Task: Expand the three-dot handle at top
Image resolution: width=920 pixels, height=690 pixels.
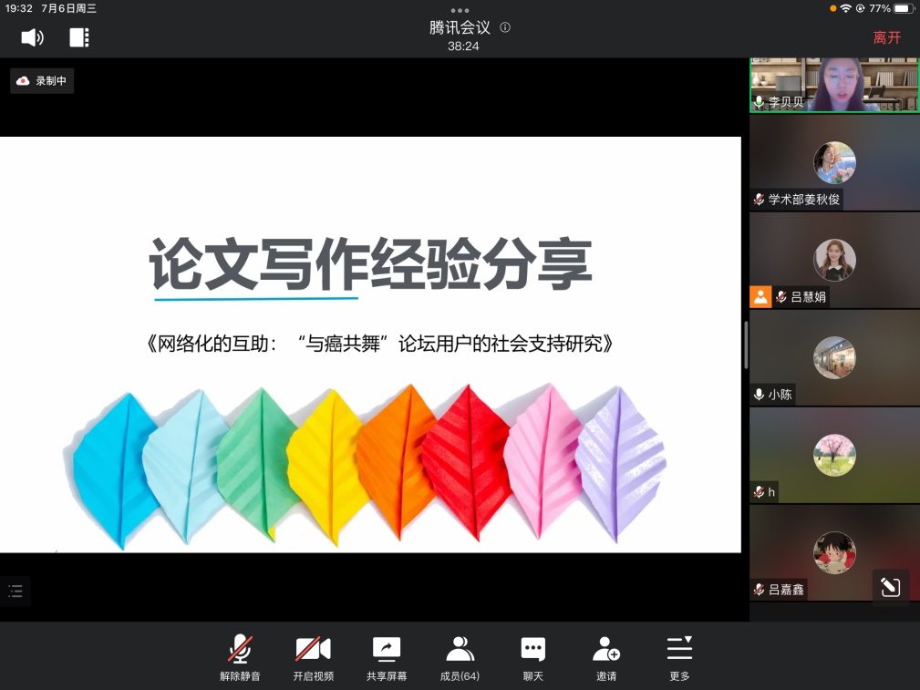Action: [460, 10]
